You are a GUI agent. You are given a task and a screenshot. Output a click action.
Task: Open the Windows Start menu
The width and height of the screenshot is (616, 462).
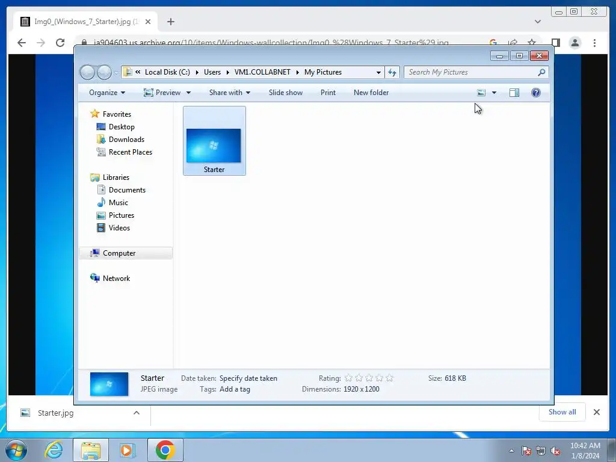click(16, 450)
